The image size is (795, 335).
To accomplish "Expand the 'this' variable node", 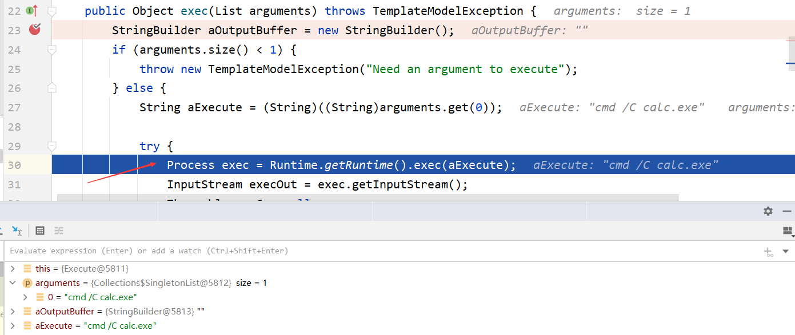I will pyautogui.click(x=13, y=268).
